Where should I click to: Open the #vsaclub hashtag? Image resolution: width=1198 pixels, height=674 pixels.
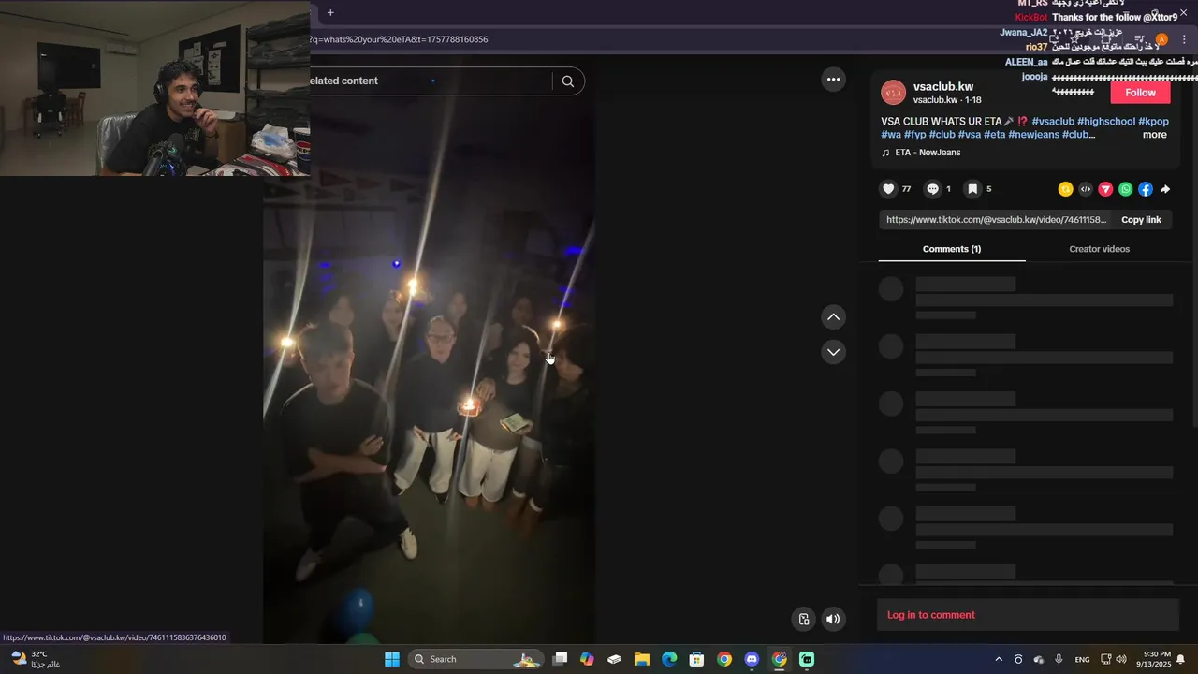coord(1053,122)
